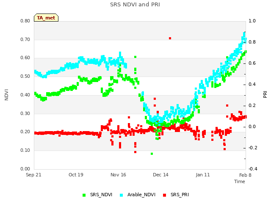Click the Time axis title
This screenshot has width=271, height=203.
click(x=240, y=181)
